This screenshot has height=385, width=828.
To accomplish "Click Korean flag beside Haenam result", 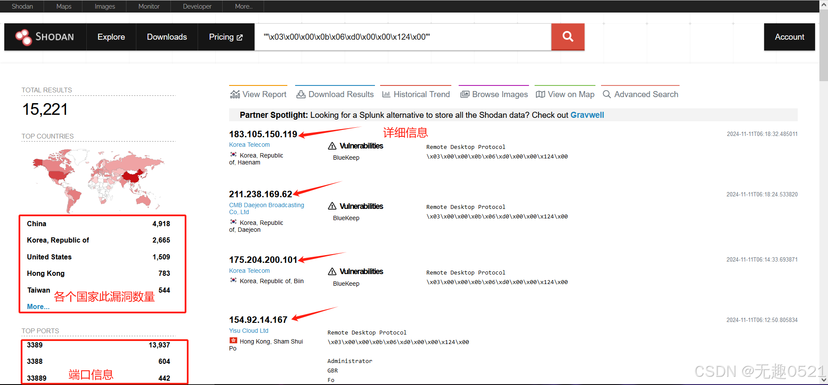I will point(233,155).
